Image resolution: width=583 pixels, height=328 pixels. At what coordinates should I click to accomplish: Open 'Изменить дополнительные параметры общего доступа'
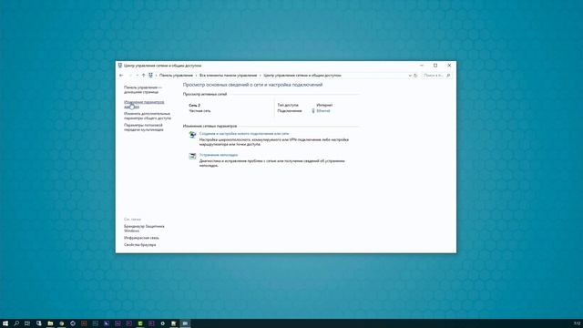pos(148,116)
